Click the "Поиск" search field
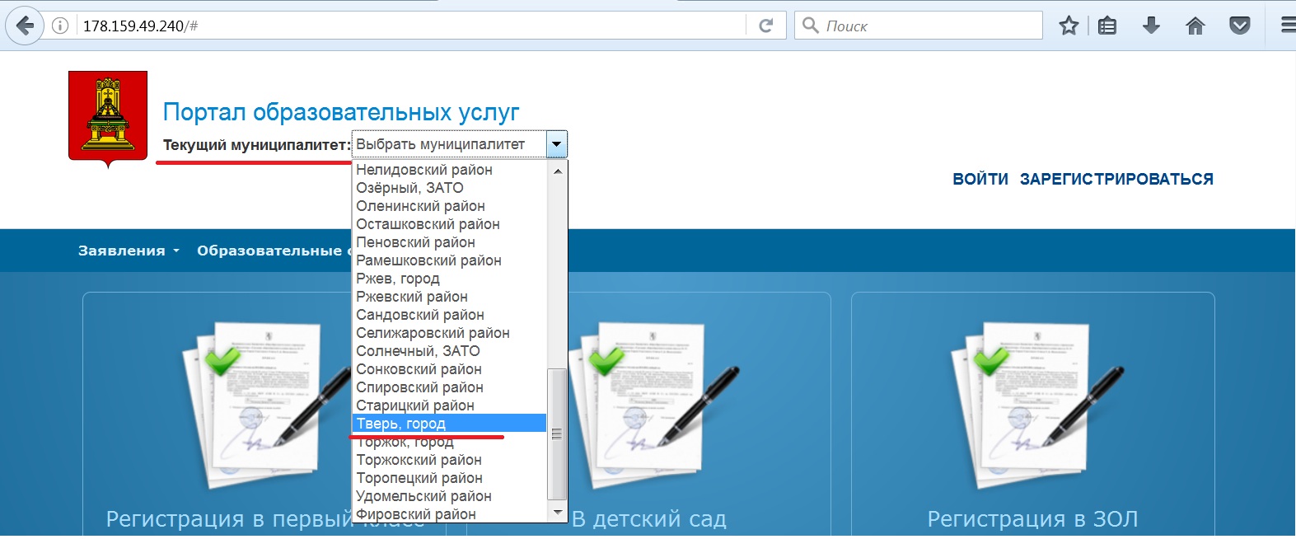The image size is (1296, 539). coord(927,26)
